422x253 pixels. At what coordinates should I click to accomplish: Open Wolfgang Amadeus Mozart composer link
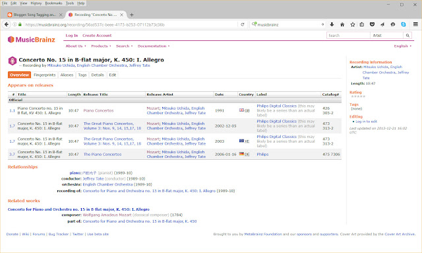(x=107, y=215)
